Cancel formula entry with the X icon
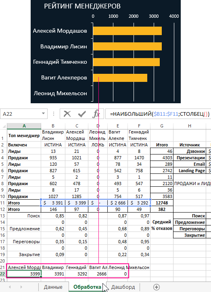 click(x=67, y=114)
